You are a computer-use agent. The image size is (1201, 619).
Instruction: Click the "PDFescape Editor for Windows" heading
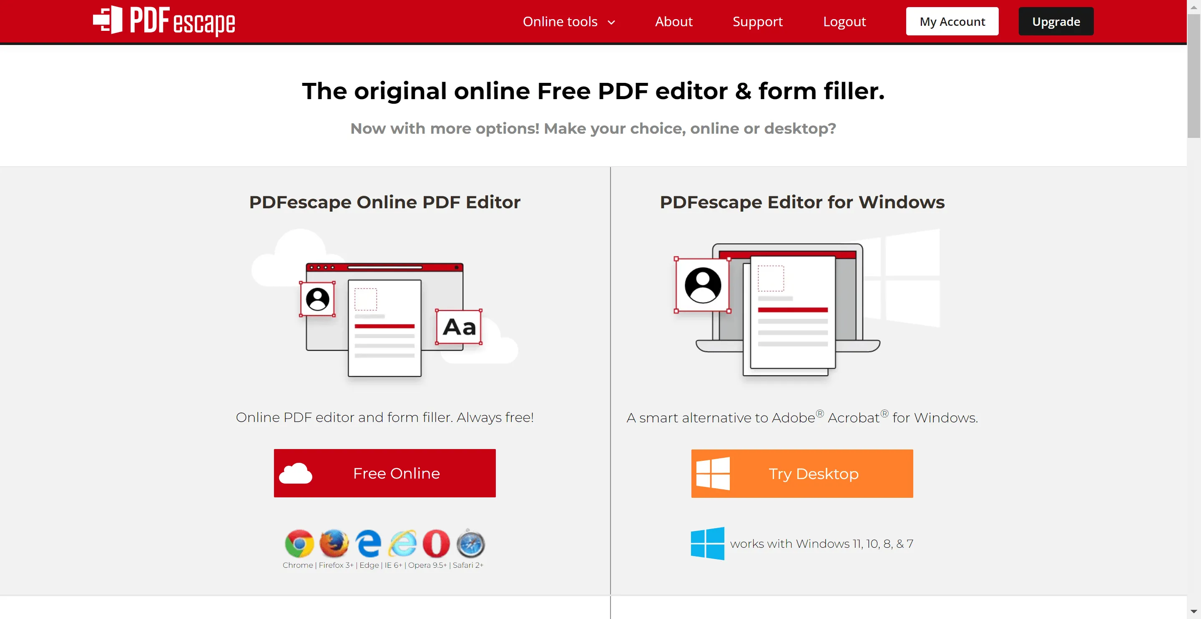802,202
